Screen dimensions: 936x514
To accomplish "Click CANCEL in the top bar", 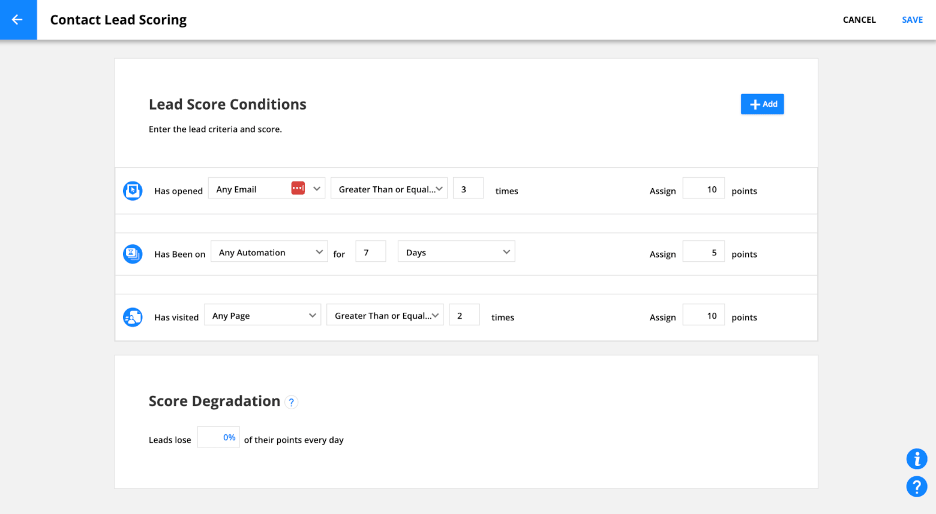I will [859, 20].
